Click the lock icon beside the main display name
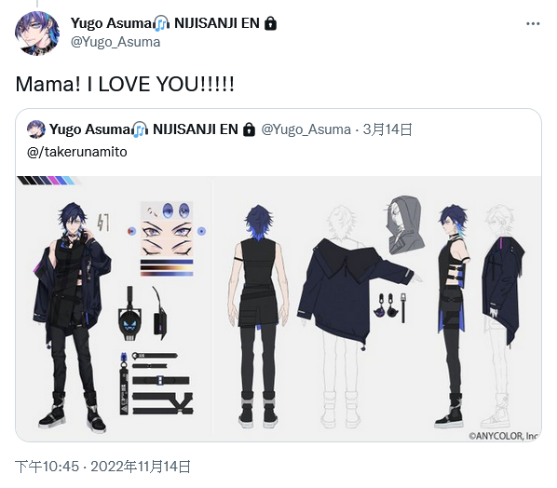Screen dimensions: 557x488 (271, 24)
